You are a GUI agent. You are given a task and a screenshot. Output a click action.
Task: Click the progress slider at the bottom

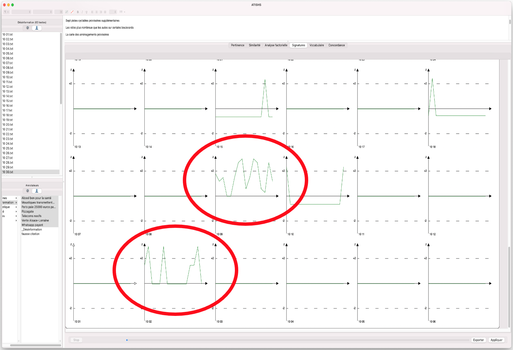point(297,340)
